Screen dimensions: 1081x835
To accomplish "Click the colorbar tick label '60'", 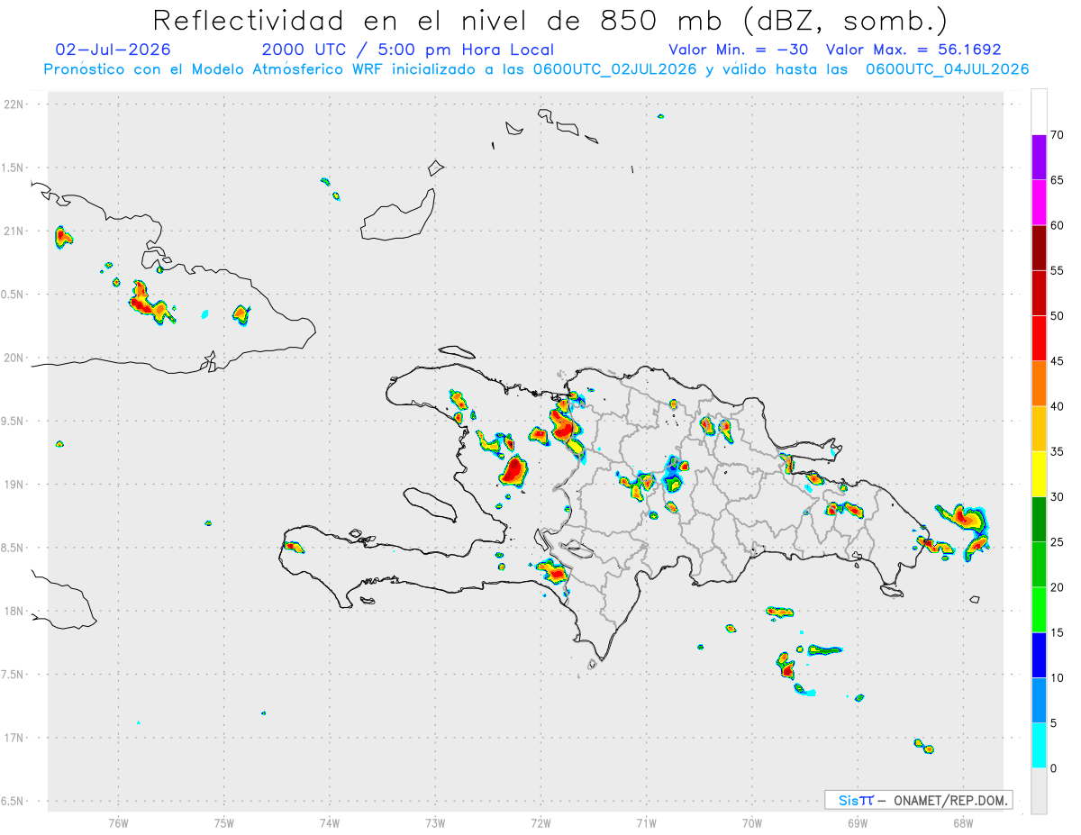I will (x=1058, y=225).
